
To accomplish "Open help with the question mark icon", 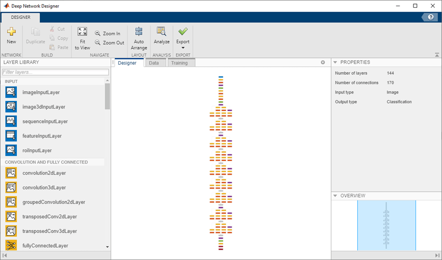I will pyautogui.click(x=430, y=17).
